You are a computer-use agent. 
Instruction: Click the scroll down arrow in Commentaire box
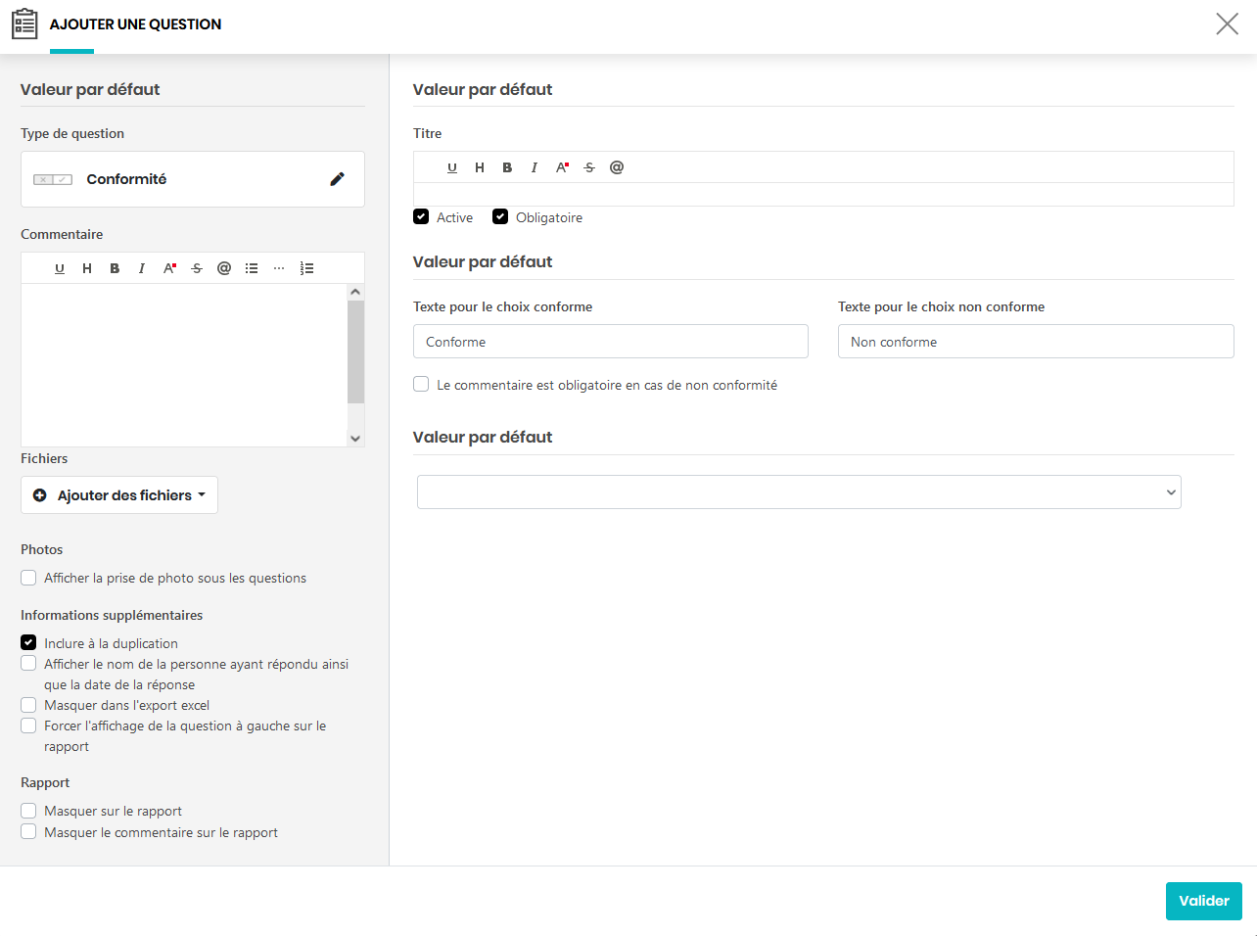point(355,439)
